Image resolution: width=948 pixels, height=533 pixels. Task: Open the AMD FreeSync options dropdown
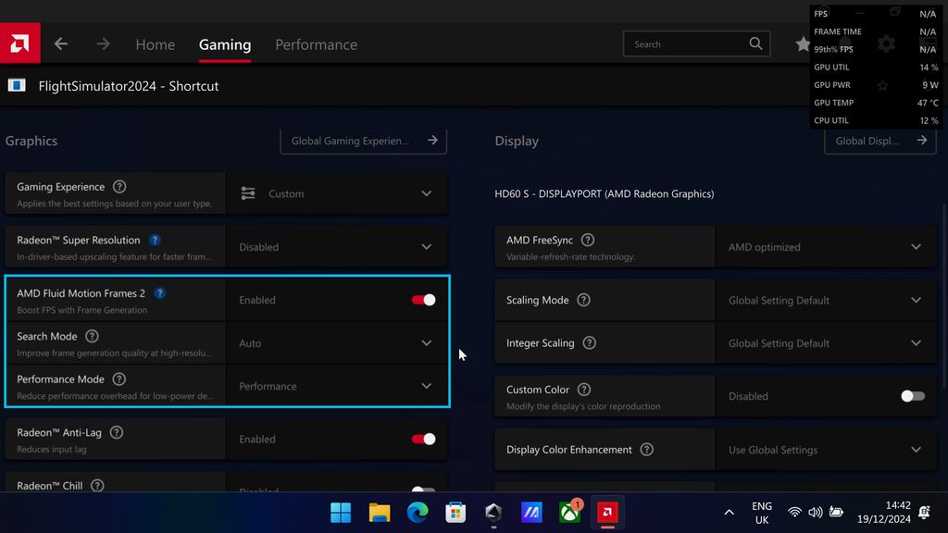tap(917, 246)
